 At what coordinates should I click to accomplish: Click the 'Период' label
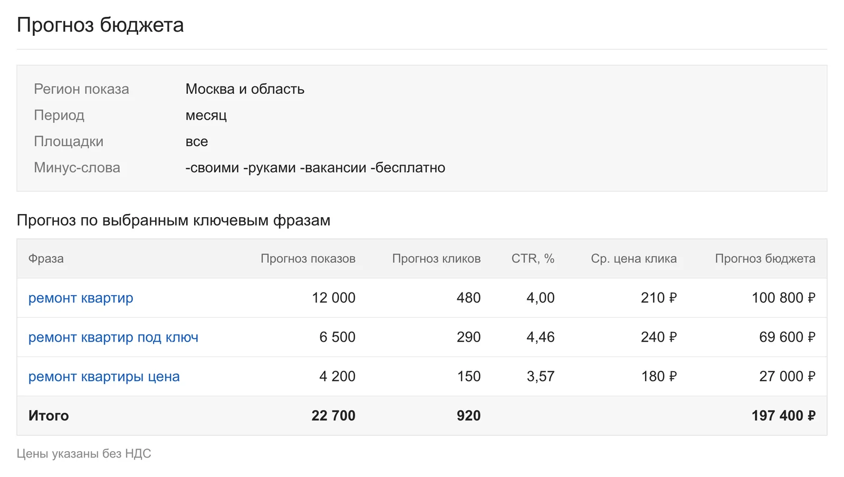point(59,115)
